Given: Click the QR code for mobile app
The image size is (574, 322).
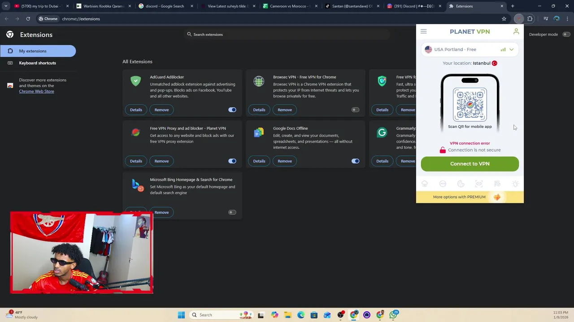Looking at the screenshot, I should (x=470, y=105).
